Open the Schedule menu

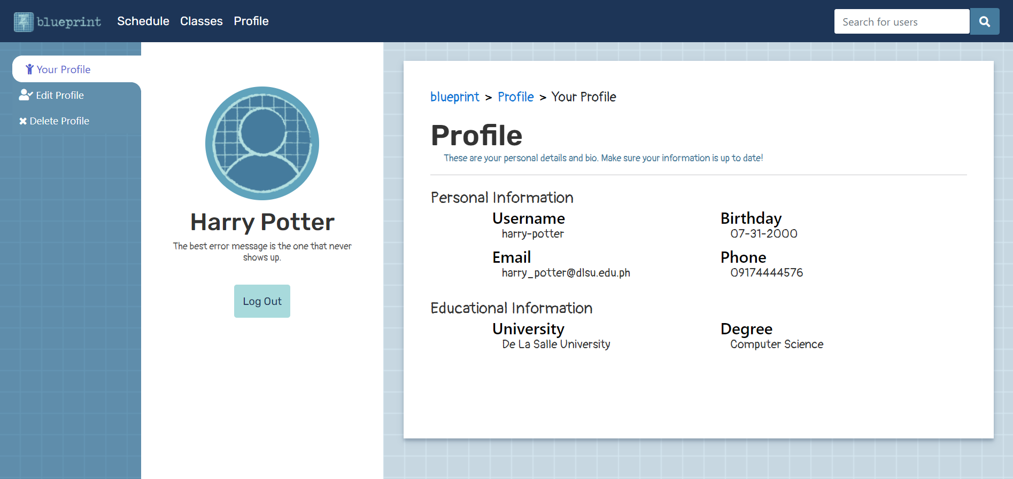click(143, 21)
